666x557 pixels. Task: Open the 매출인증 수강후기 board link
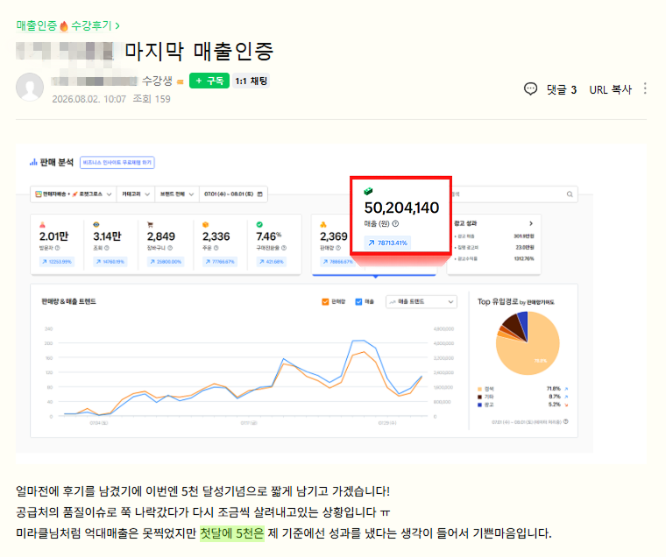(68, 26)
